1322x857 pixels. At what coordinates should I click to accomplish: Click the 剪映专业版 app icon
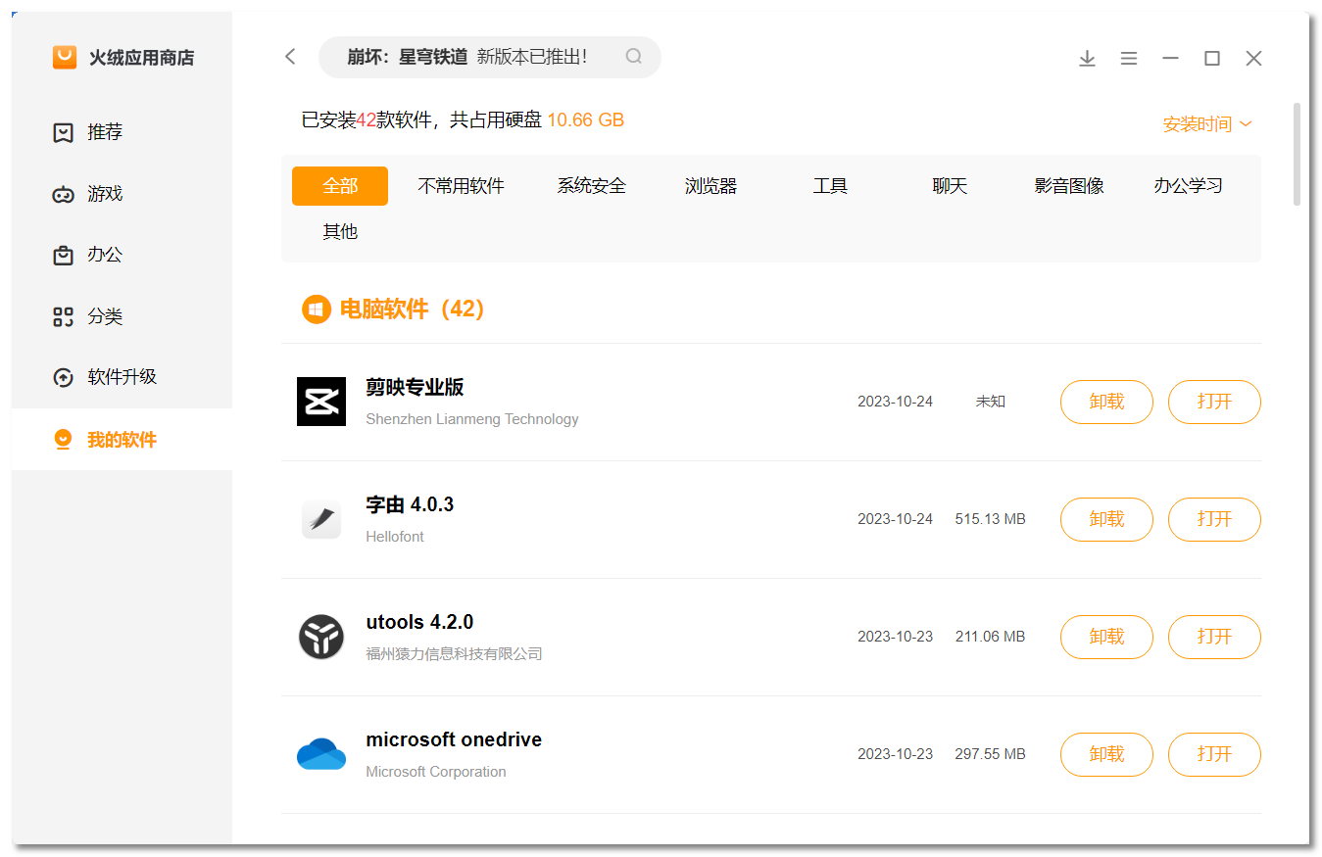pos(321,402)
